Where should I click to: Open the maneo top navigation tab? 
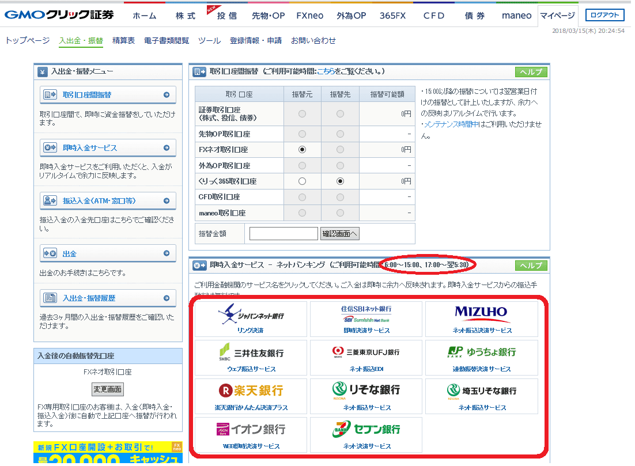(516, 16)
